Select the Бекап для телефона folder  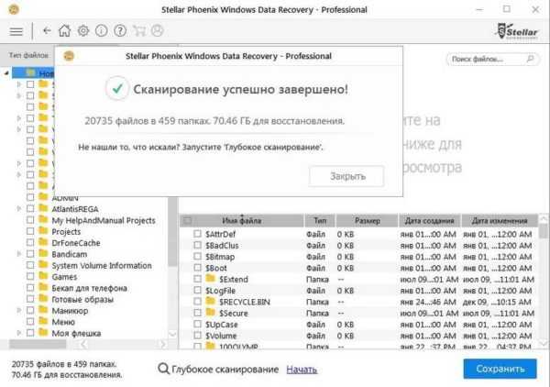(x=89, y=288)
